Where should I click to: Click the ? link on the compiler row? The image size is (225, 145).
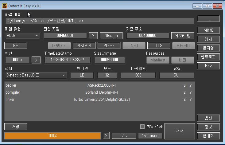click(x=191, y=92)
